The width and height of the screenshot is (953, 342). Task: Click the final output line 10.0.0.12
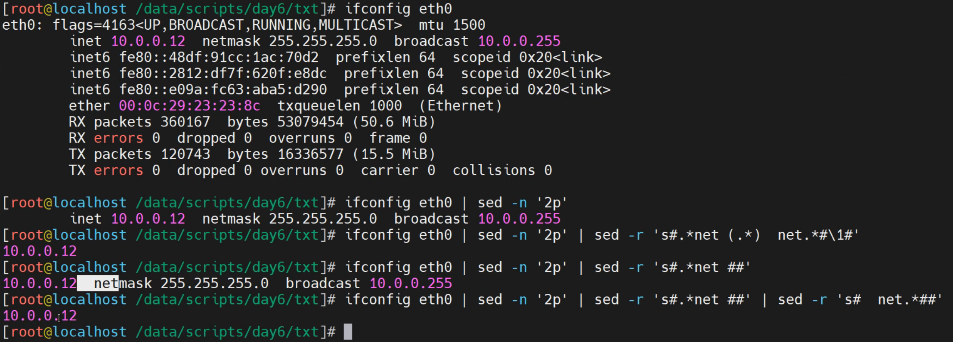[40, 316]
